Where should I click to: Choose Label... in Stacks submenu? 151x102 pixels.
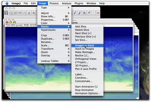click(87, 74)
